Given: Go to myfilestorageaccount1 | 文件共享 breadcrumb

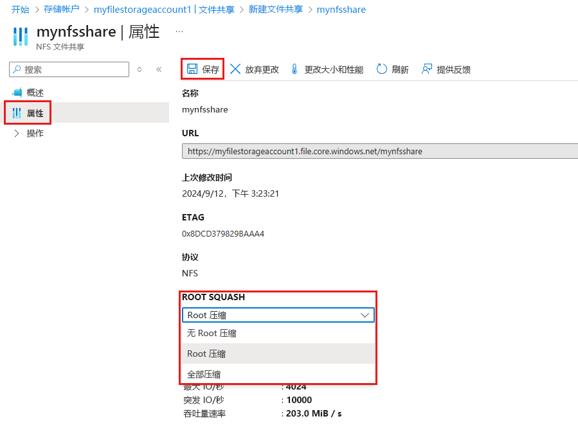Looking at the screenshot, I should (x=164, y=9).
